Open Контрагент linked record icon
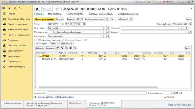The height and width of the screenshot is (109, 195). 186,28
